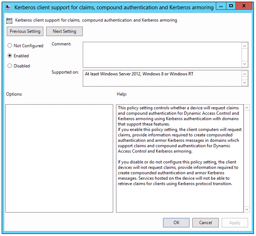This screenshot has height=236, width=256.
Task: Click the Comment box scroll up arrow
Action: tap(245, 46)
